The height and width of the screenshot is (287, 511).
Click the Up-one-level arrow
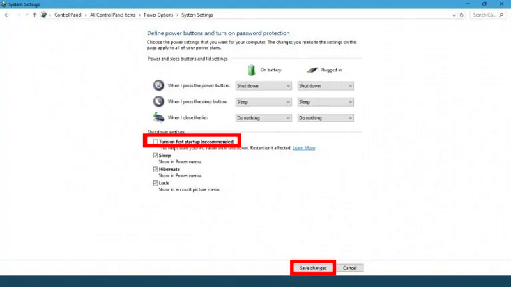34,15
